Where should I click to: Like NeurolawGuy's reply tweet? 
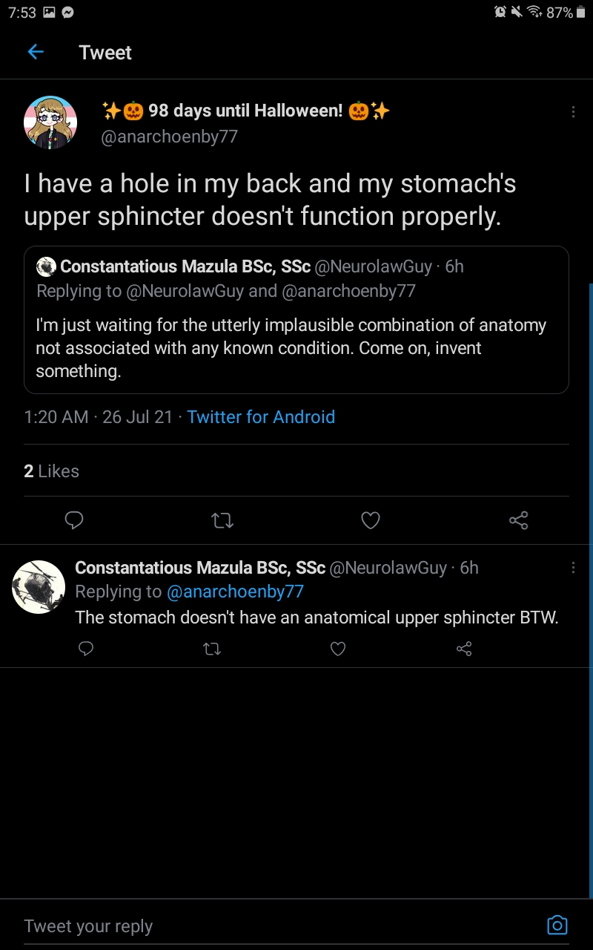pyautogui.click(x=338, y=649)
